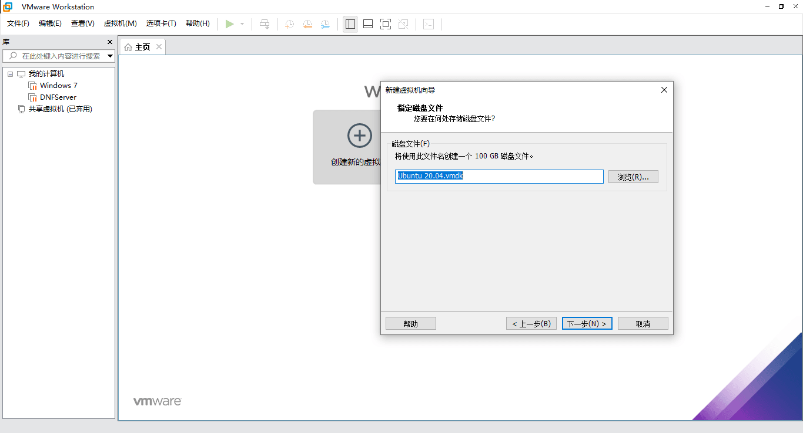Click the console view toolbar icon
Image resolution: width=803 pixels, height=433 pixels.
[x=429, y=24]
